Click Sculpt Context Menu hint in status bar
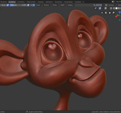121x113 pixels. [36, 112]
